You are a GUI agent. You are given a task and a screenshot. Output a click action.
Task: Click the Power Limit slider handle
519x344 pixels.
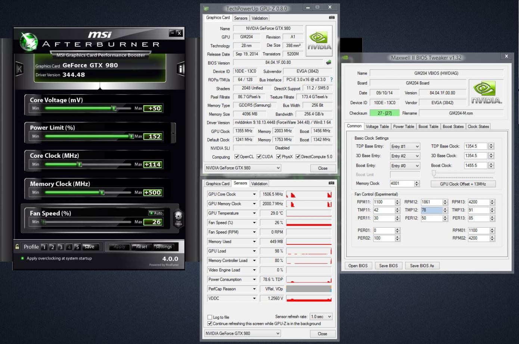coord(131,136)
